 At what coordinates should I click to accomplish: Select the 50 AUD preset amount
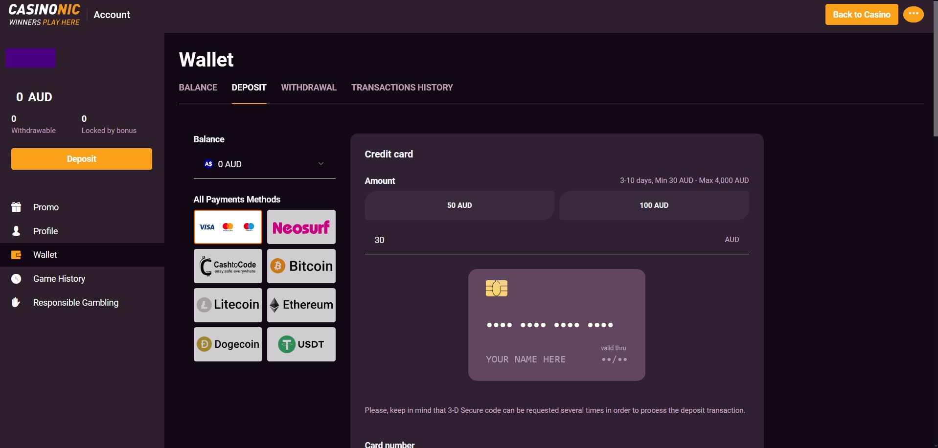[459, 205]
